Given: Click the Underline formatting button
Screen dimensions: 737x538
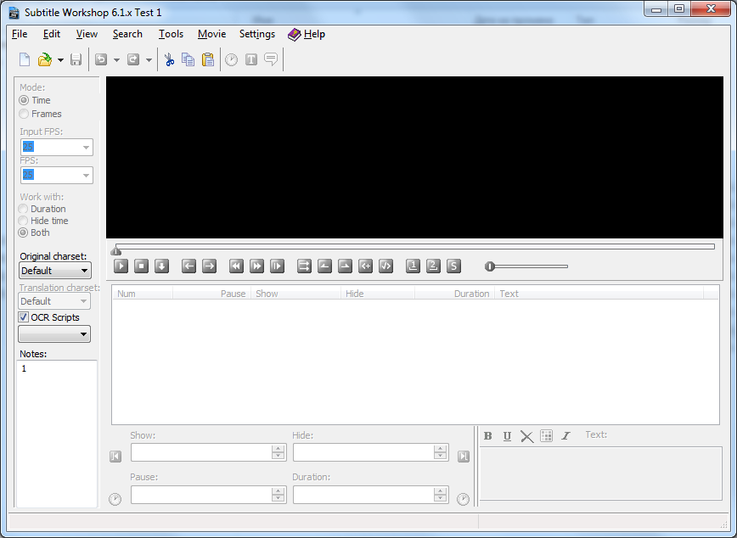Looking at the screenshot, I should pos(507,436).
